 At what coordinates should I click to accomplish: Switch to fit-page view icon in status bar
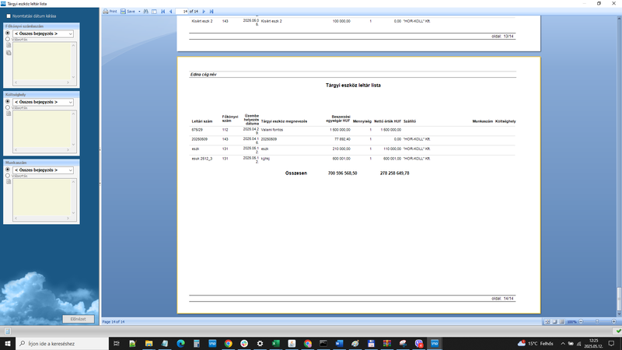[x=547, y=322]
